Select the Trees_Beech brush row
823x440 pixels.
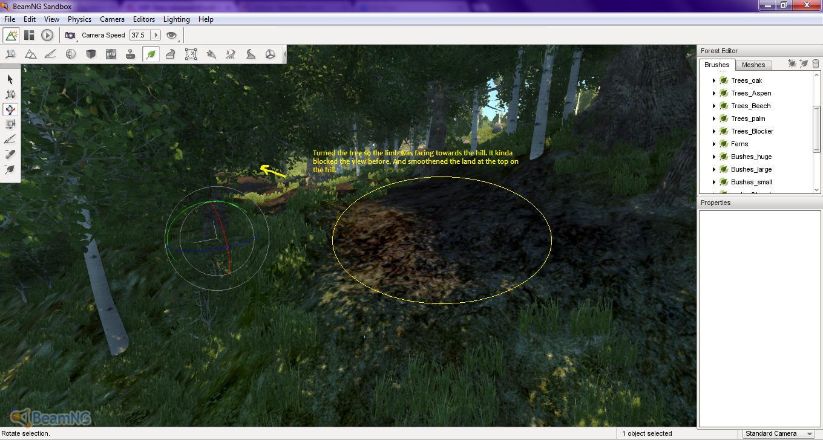[x=750, y=106]
